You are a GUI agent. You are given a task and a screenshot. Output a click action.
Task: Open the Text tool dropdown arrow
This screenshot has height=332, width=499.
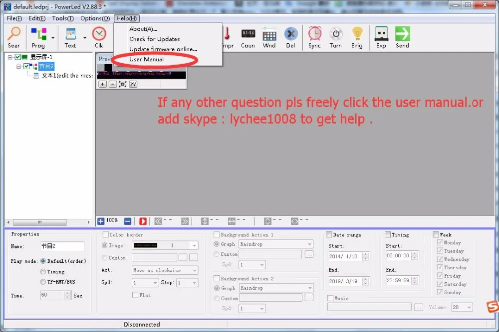pyautogui.click(x=85, y=37)
